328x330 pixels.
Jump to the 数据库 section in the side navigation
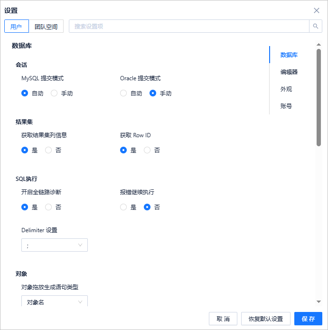pos(289,55)
